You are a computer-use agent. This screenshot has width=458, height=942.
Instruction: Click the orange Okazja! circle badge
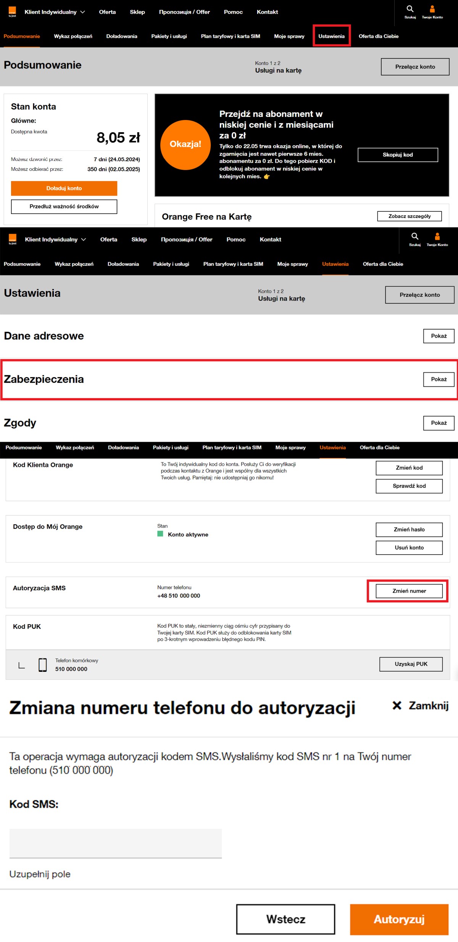point(185,144)
